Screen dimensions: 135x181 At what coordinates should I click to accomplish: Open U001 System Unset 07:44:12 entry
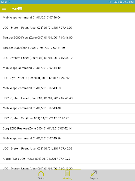(x=67, y=58)
